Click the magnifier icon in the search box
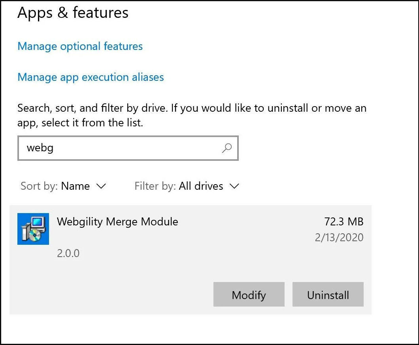This screenshot has width=419, height=345. pos(227,149)
